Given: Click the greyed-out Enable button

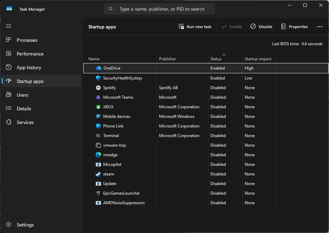Looking at the screenshot, I should point(232,27).
